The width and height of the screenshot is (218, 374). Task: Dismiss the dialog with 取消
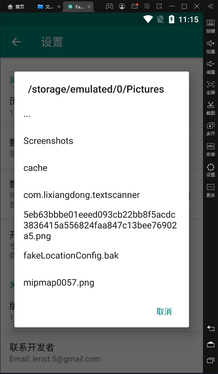click(164, 312)
